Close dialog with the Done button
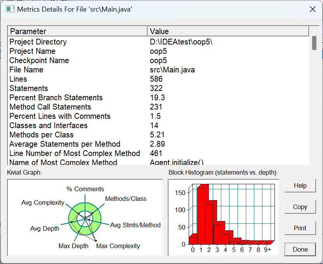Screen dimensions: 323x264 tap(300, 249)
